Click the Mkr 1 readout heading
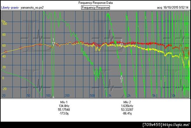 [64, 102]
